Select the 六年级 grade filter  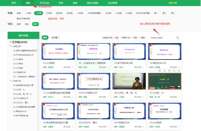80,13
